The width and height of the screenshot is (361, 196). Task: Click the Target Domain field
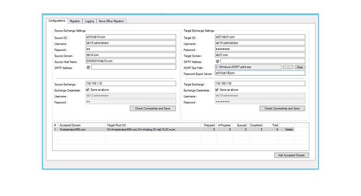tap(260, 55)
